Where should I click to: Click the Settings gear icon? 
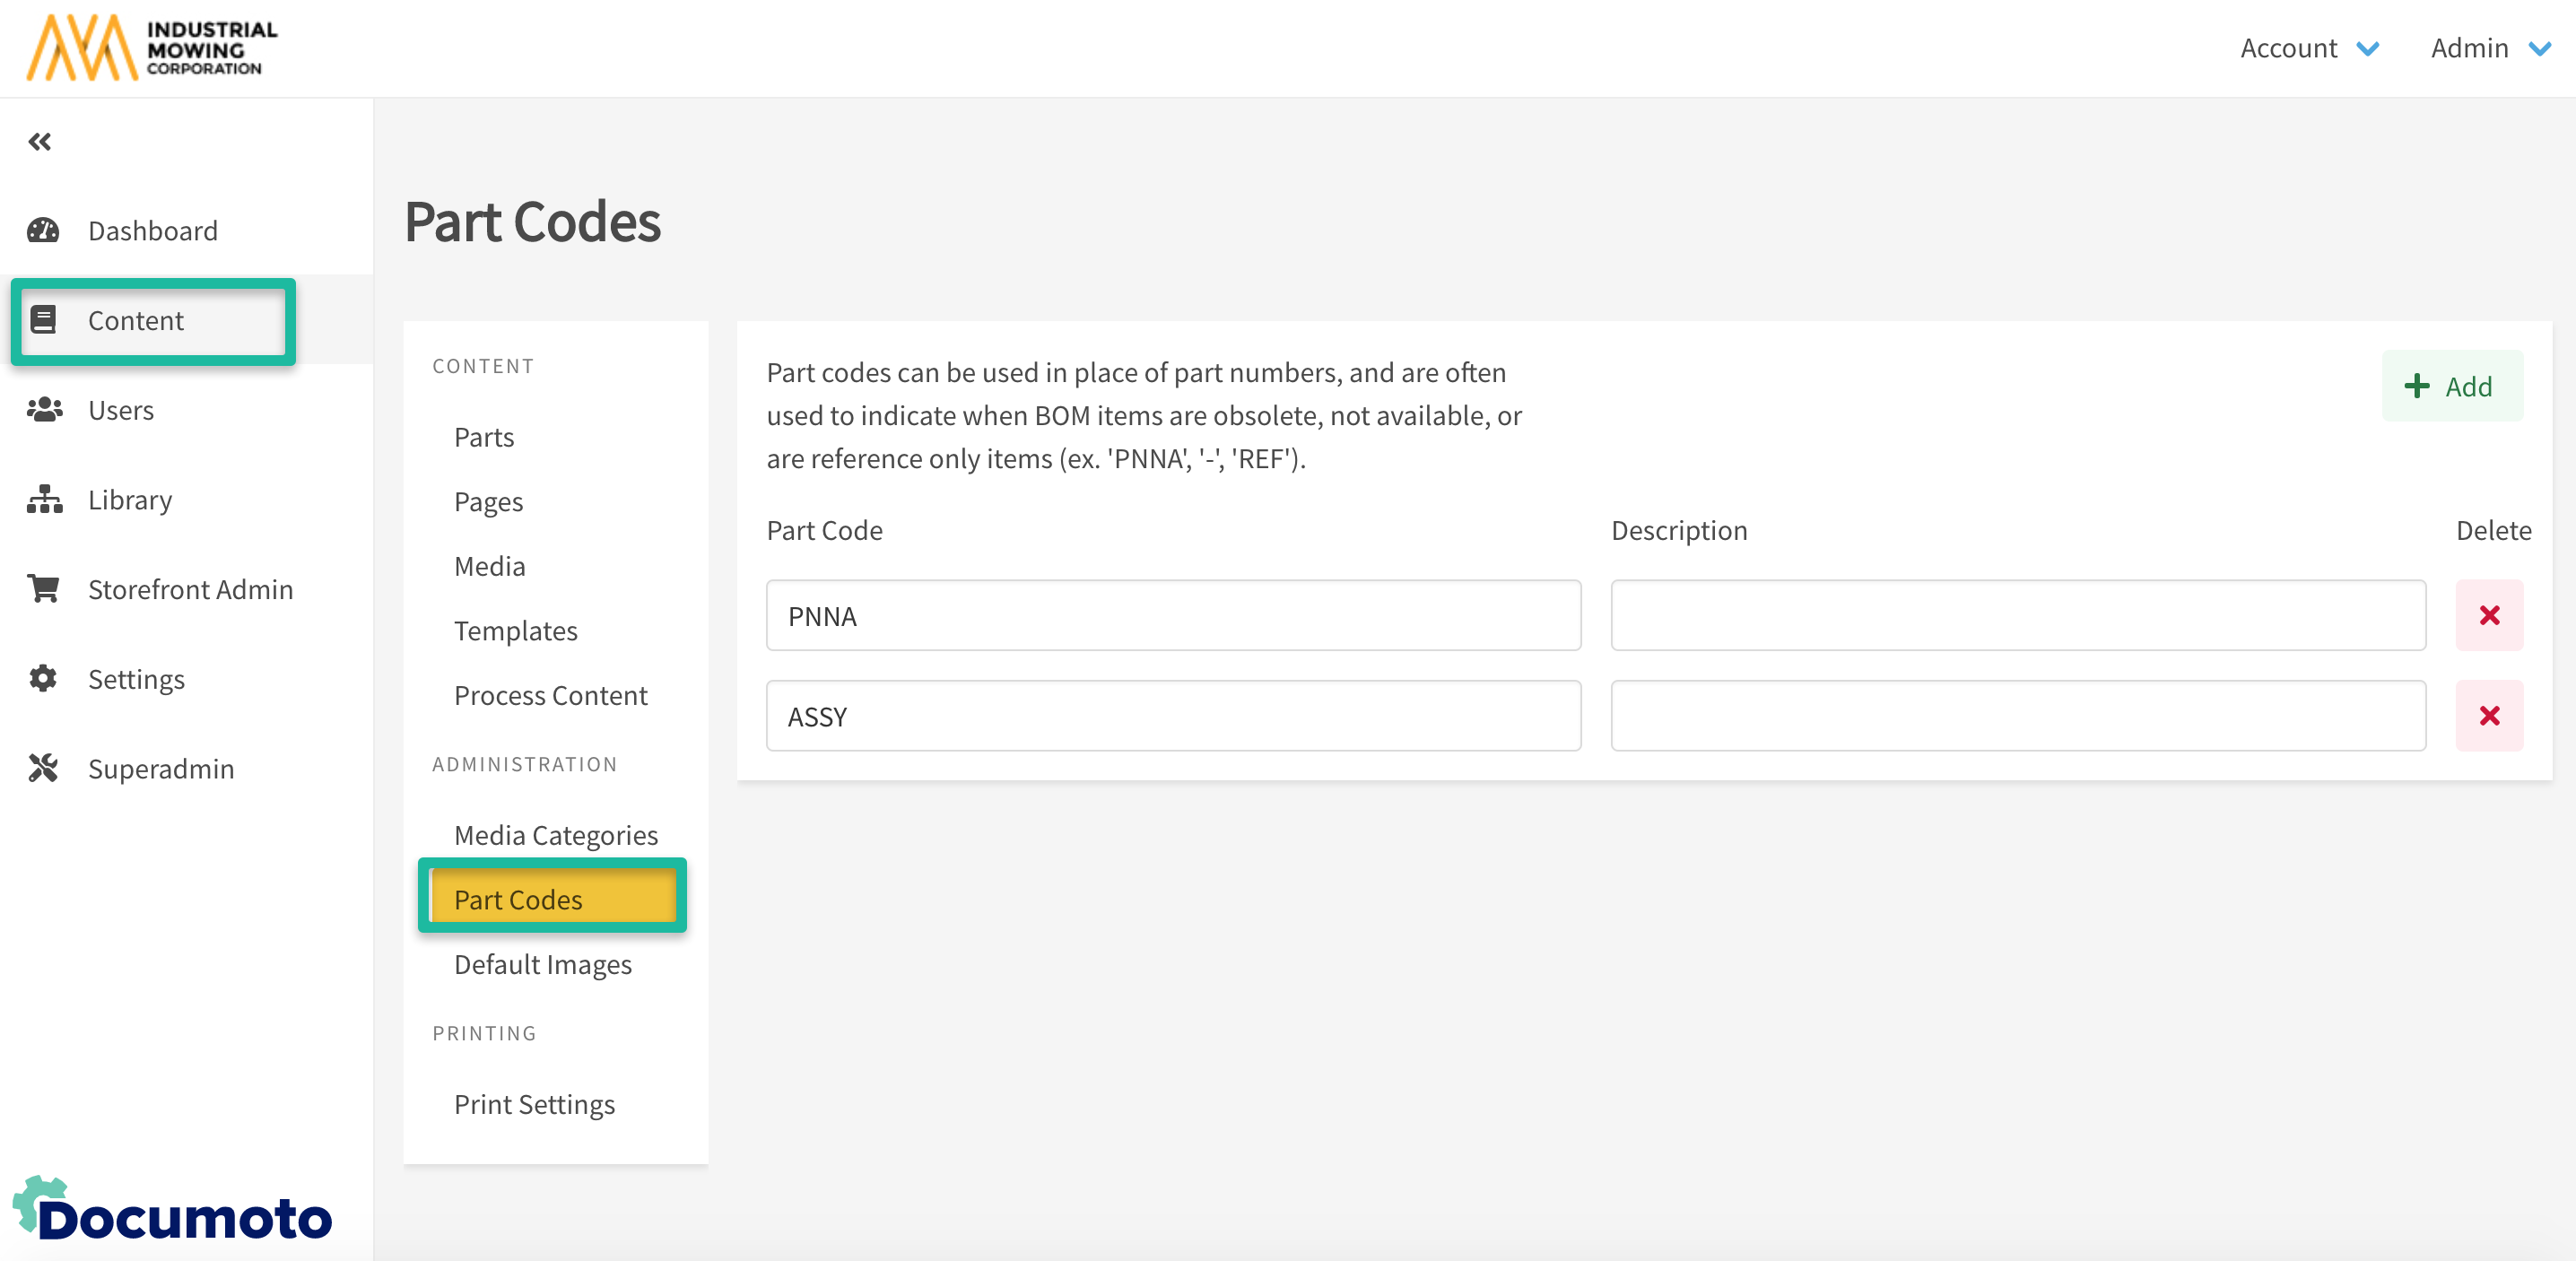pyautogui.click(x=43, y=679)
